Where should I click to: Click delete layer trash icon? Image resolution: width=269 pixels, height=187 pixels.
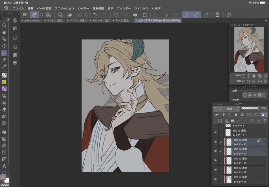[265, 121]
